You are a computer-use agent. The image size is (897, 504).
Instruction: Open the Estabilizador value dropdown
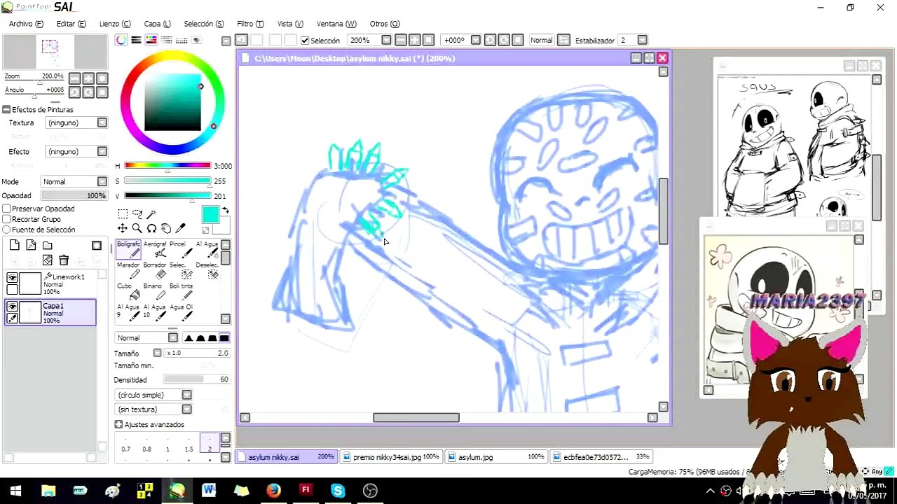tap(643, 40)
